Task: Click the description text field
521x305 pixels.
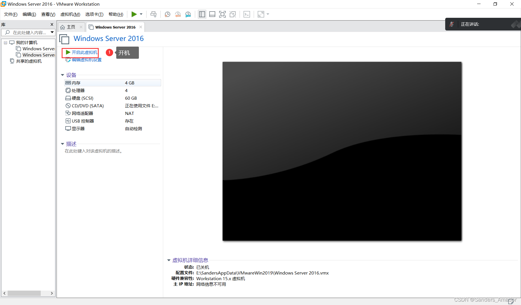Action: click(94, 151)
